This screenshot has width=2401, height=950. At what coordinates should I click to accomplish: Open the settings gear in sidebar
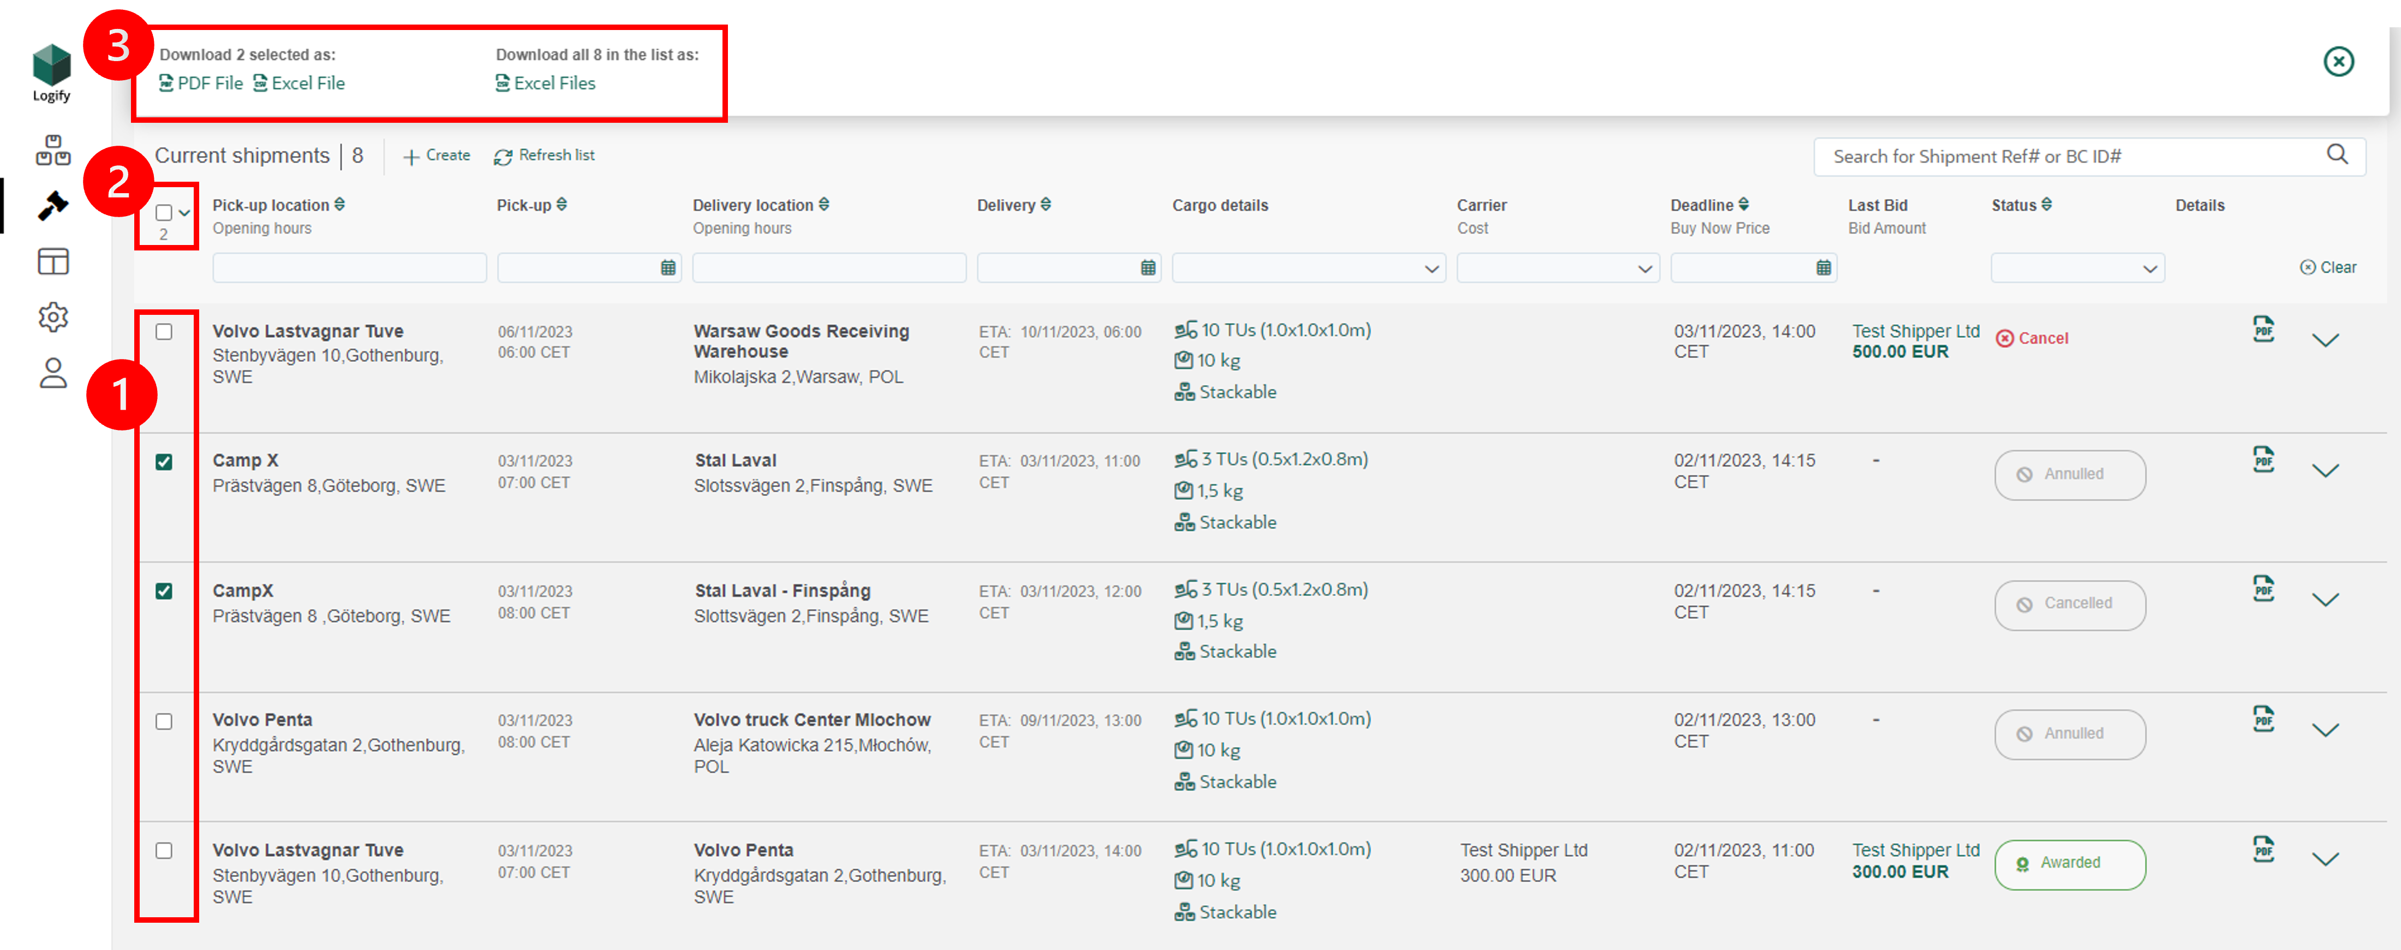[53, 317]
